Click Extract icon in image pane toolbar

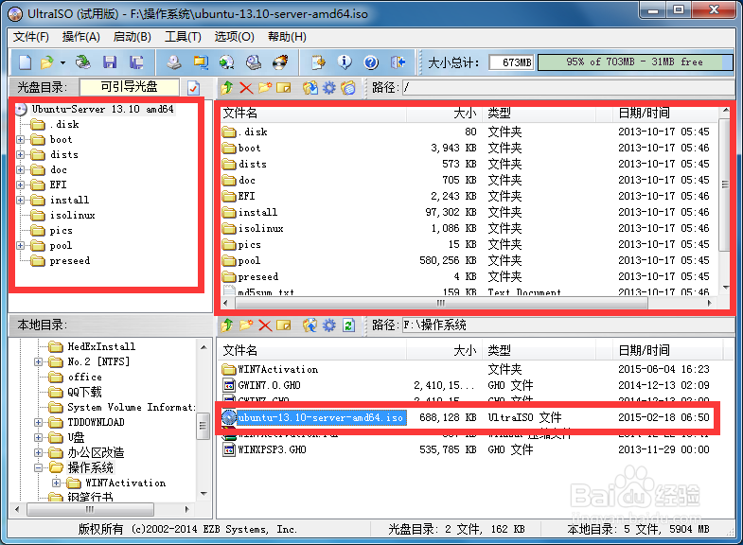[310, 88]
